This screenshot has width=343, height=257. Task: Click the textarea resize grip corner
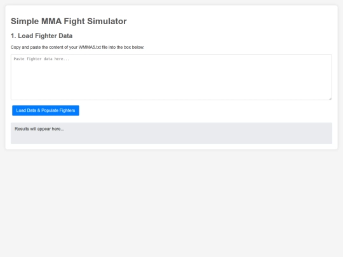[330, 98]
